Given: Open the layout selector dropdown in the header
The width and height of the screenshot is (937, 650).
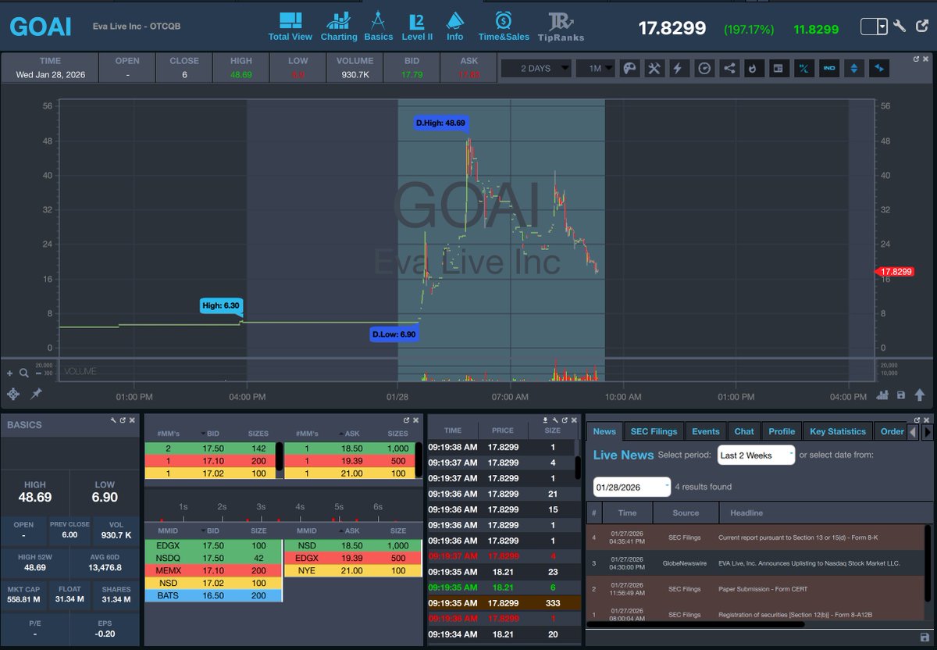Looking at the screenshot, I should point(874,27).
